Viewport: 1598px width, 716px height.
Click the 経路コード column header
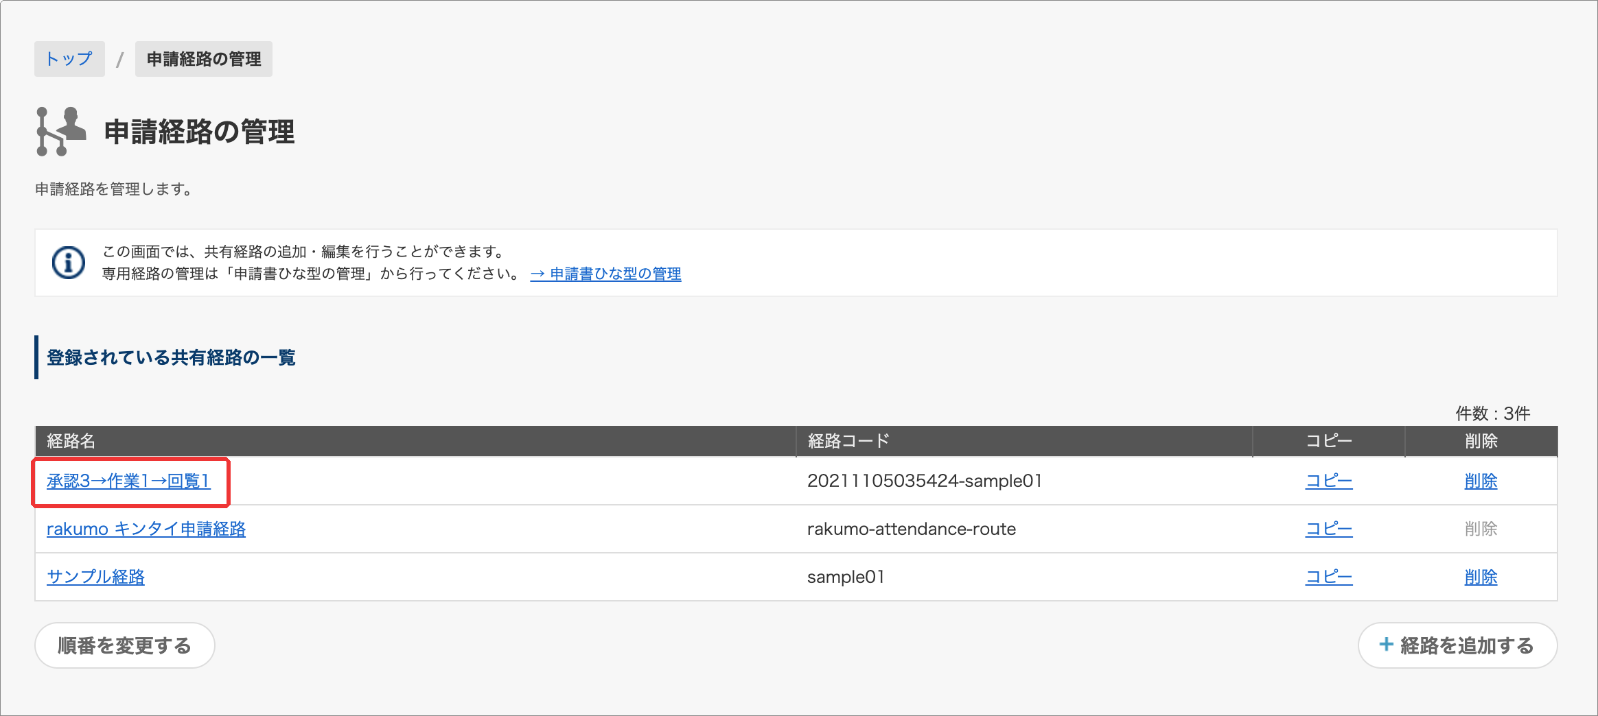[1024, 441]
